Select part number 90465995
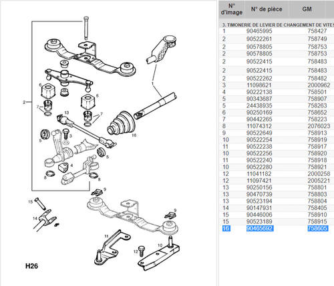Image resolution: width=334 pixels, height=286 pixels. [259, 31]
